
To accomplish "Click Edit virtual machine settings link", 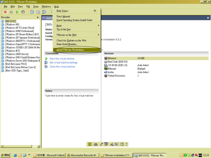I will 64,62.
